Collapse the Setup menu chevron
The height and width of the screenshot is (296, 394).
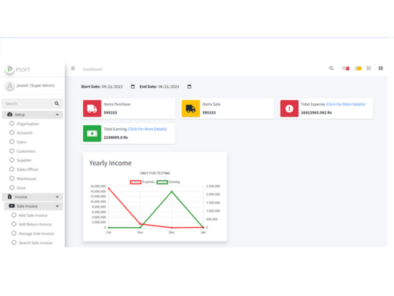[57, 114]
